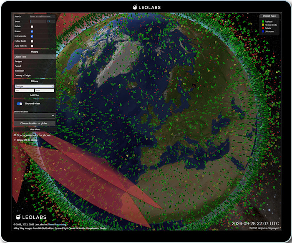Click the 2026-09-28 22:07 UTC timestamp

coord(255,223)
